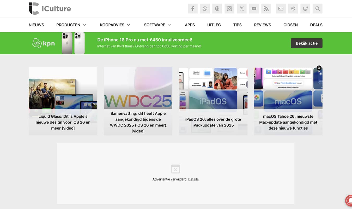Open Liquid Glass design article
The width and height of the screenshot is (352, 209).
click(x=63, y=122)
